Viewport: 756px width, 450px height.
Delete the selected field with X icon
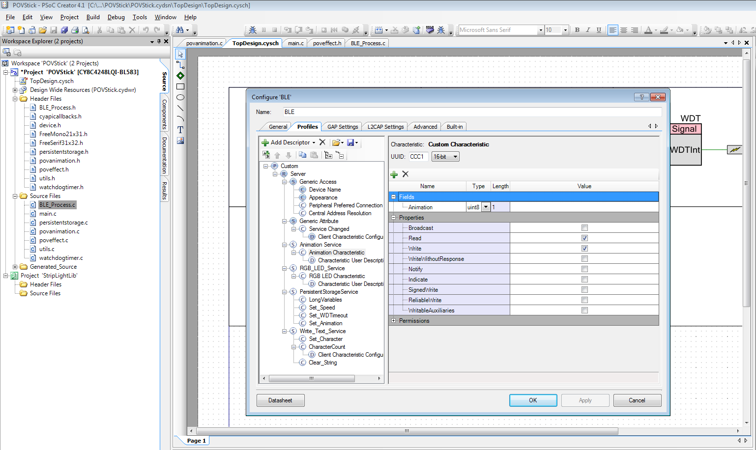coord(406,174)
